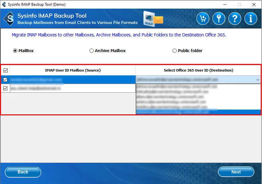
Task: Click the shopping cart purchase icon
Action: tap(203, 19)
